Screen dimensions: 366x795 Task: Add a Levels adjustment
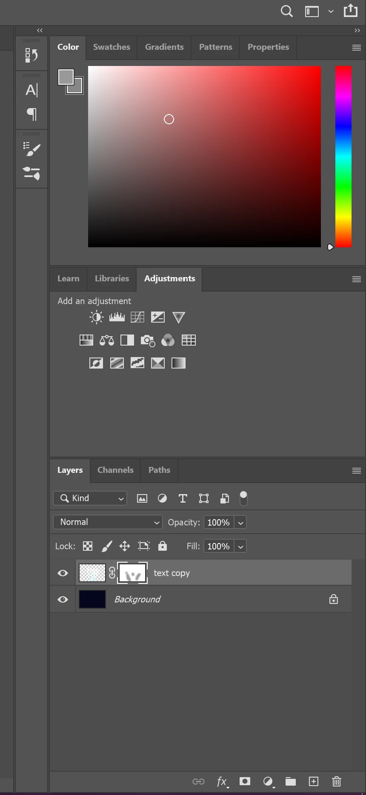point(117,317)
